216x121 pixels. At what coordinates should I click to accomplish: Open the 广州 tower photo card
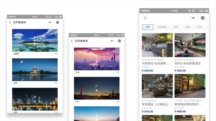click(x=97, y=88)
